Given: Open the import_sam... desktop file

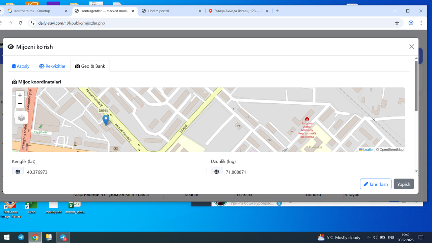Looking at the screenshot, I should (75, 207).
